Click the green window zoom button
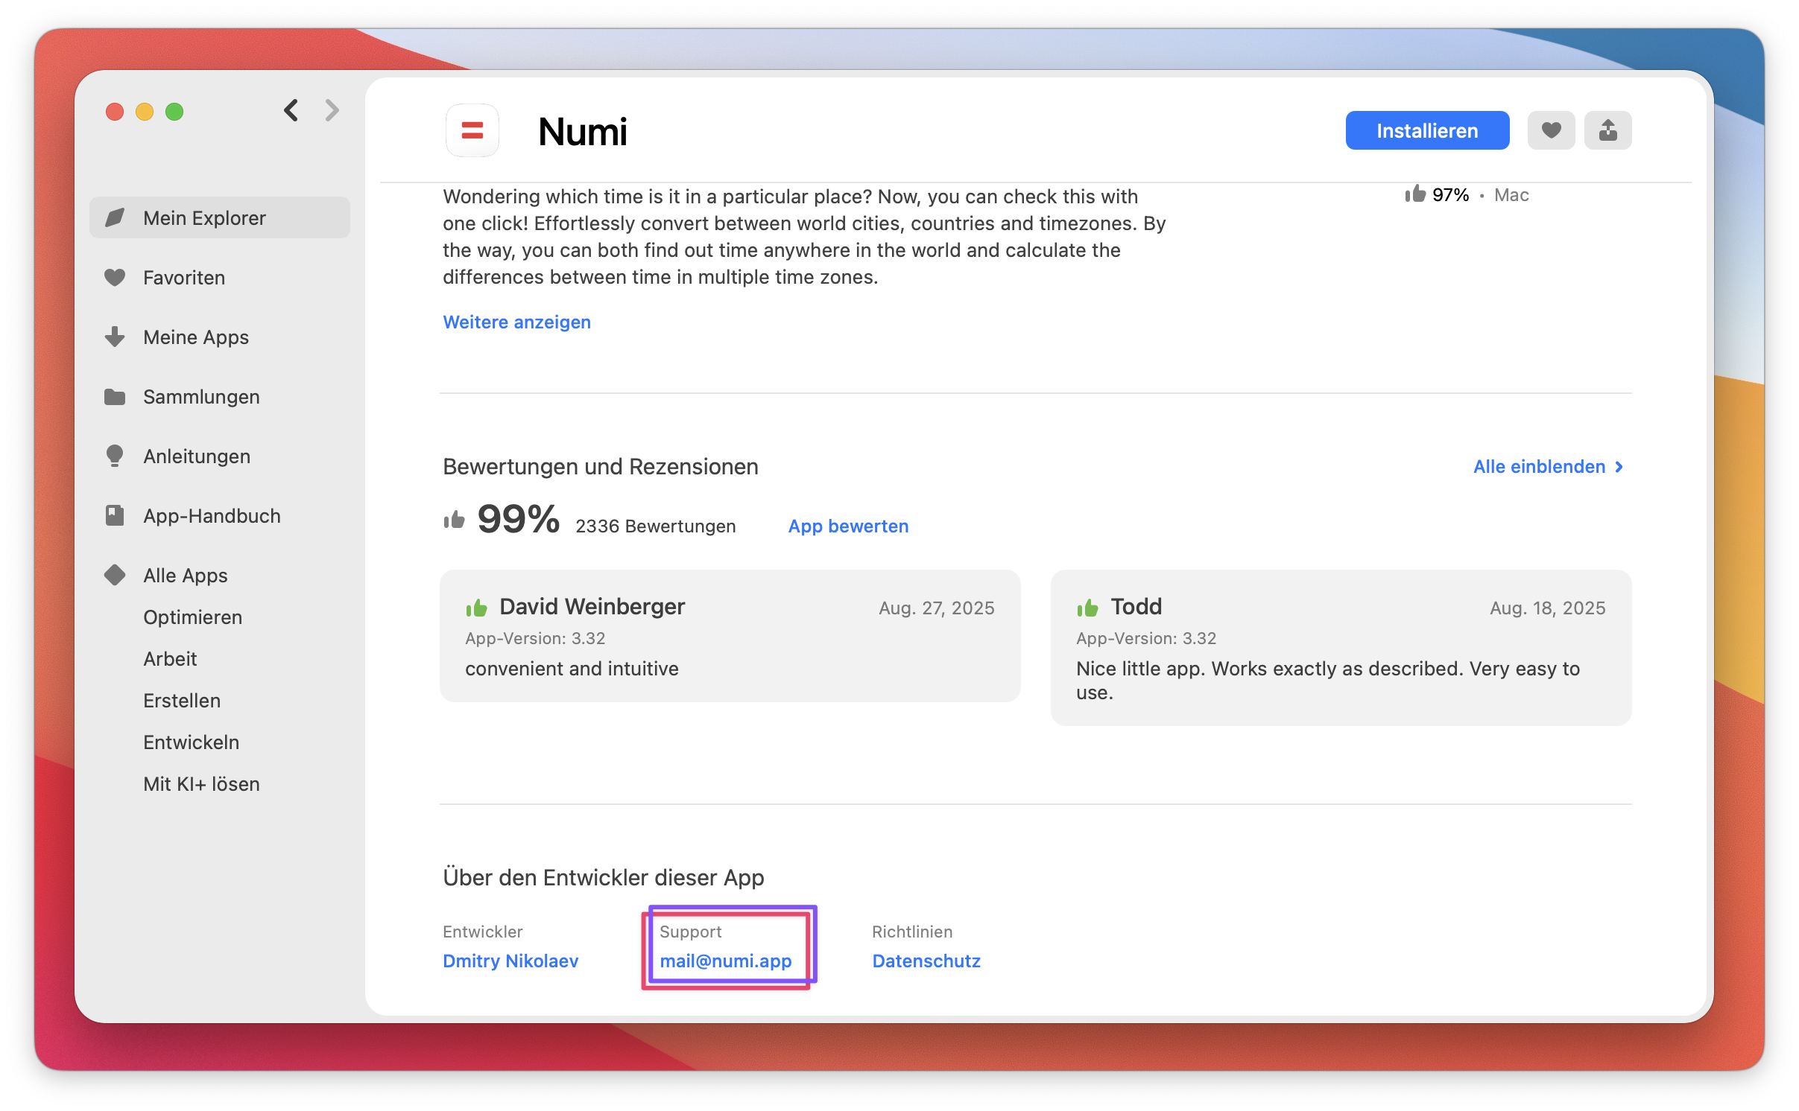 click(x=174, y=112)
